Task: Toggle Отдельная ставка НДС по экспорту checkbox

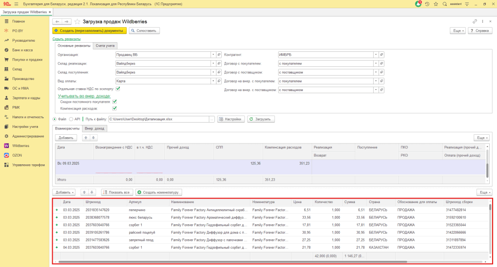Action: (x=118, y=89)
